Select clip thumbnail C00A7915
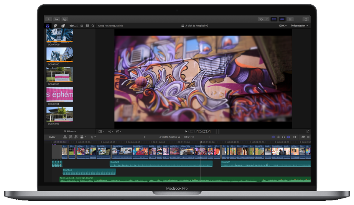This screenshot has height=205, width=354. pyautogui.click(x=59, y=114)
